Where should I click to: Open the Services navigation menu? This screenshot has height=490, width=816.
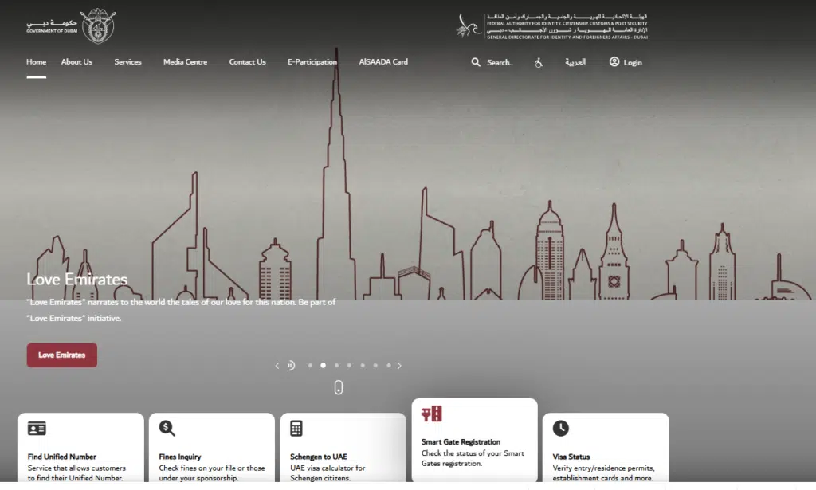[127, 61]
